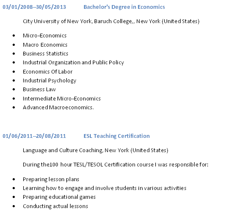Click the 03/01/2008–30/05/2013 date range
The width and height of the screenshot is (238, 211).
[34, 7]
